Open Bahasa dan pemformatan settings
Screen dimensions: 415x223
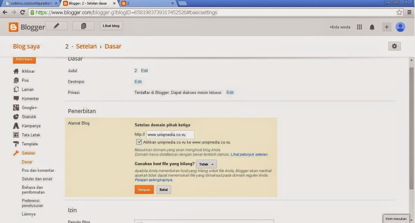pos(33,190)
